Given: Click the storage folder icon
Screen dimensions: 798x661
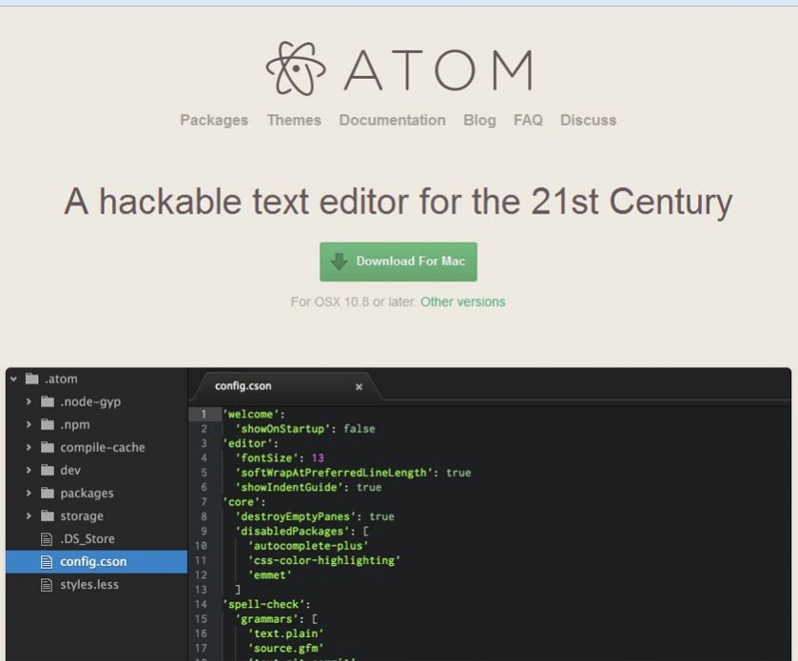Looking at the screenshot, I should (x=48, y=516).
